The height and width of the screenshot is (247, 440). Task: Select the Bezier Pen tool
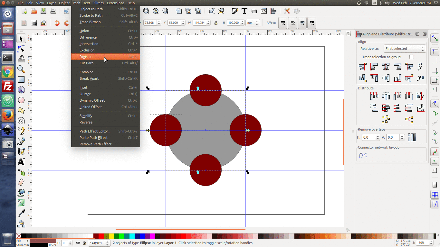point(21,141)
